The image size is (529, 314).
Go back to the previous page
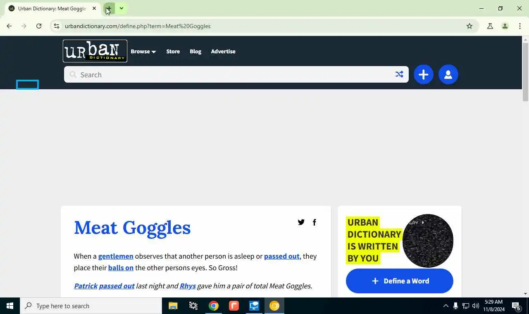9,26
